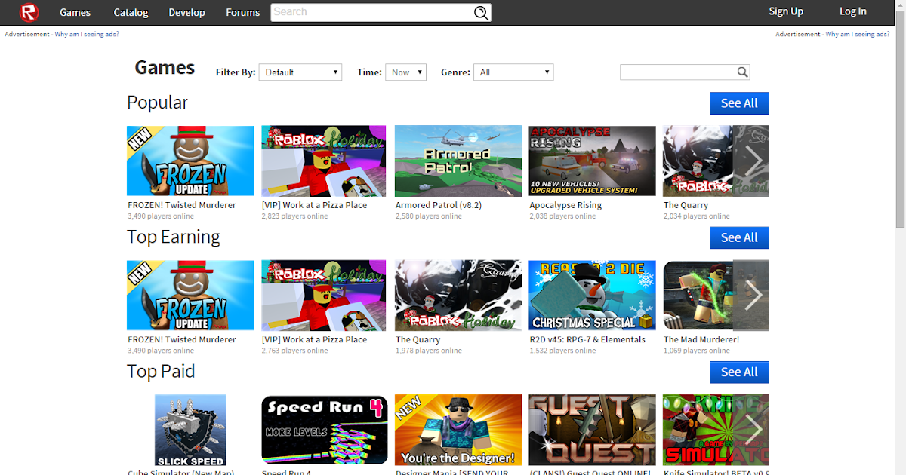This screenshot has height=475, width=906.
Task: Open FROZEN Twisted Murderer thumbnail in Popular
Action: [x=190, y=161]
